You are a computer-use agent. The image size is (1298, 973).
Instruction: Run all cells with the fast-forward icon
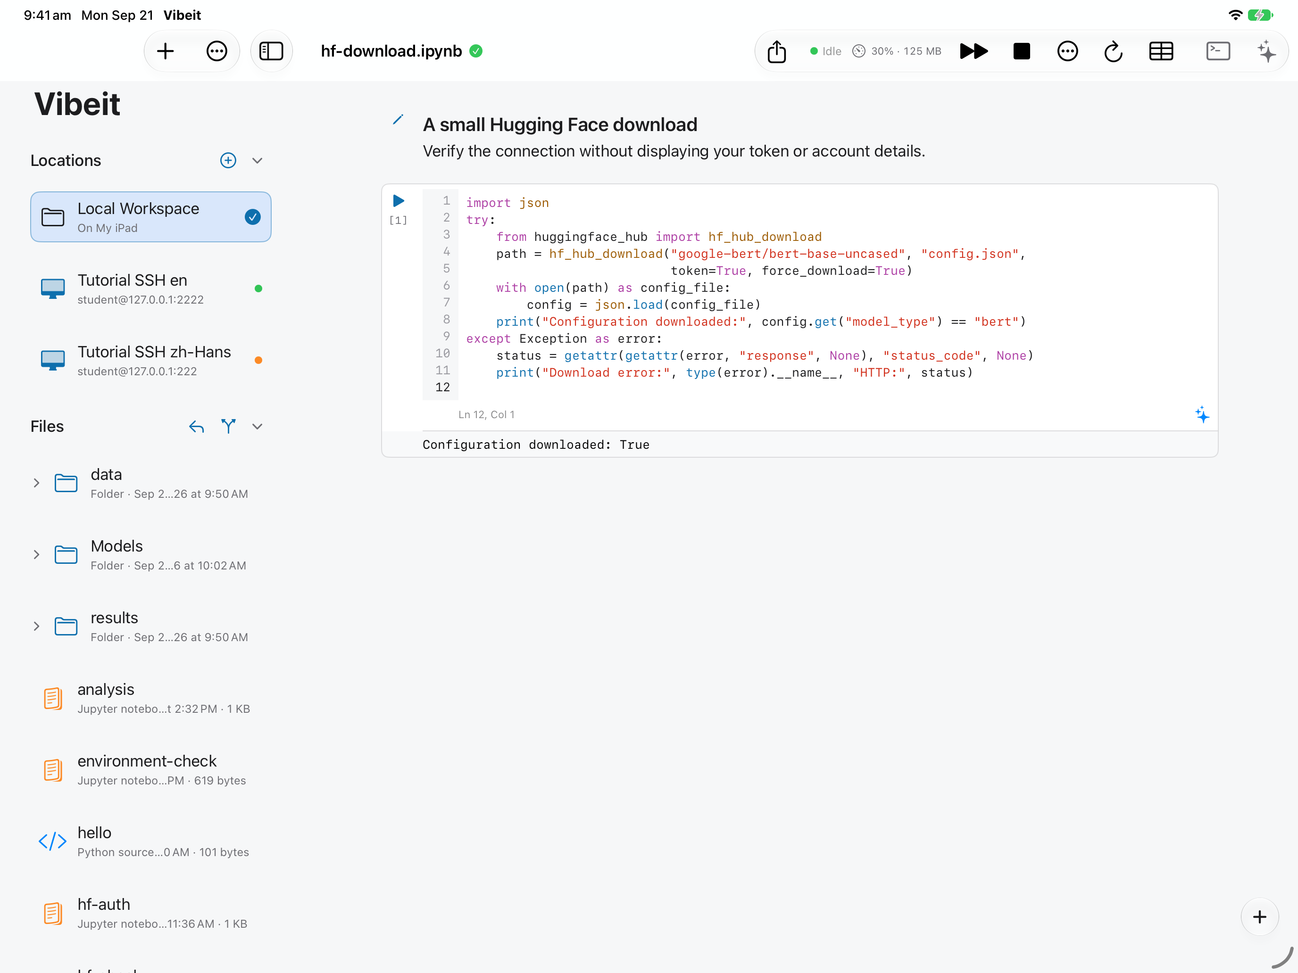point(973,51)
